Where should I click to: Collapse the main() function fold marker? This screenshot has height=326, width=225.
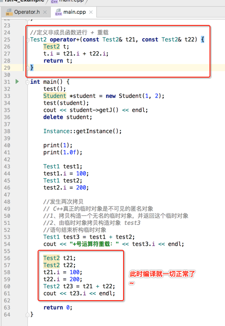pyautogui.click(x=27, y=82)
